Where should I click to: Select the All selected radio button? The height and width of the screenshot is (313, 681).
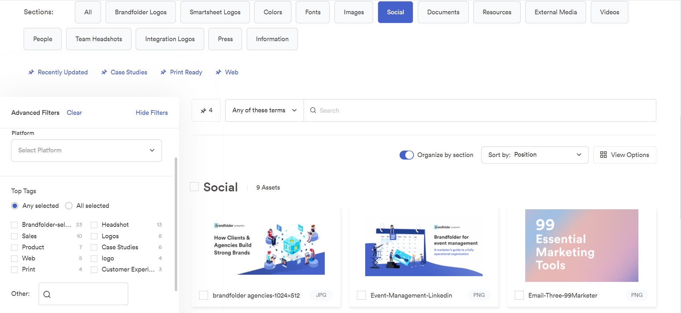point(69,206)
